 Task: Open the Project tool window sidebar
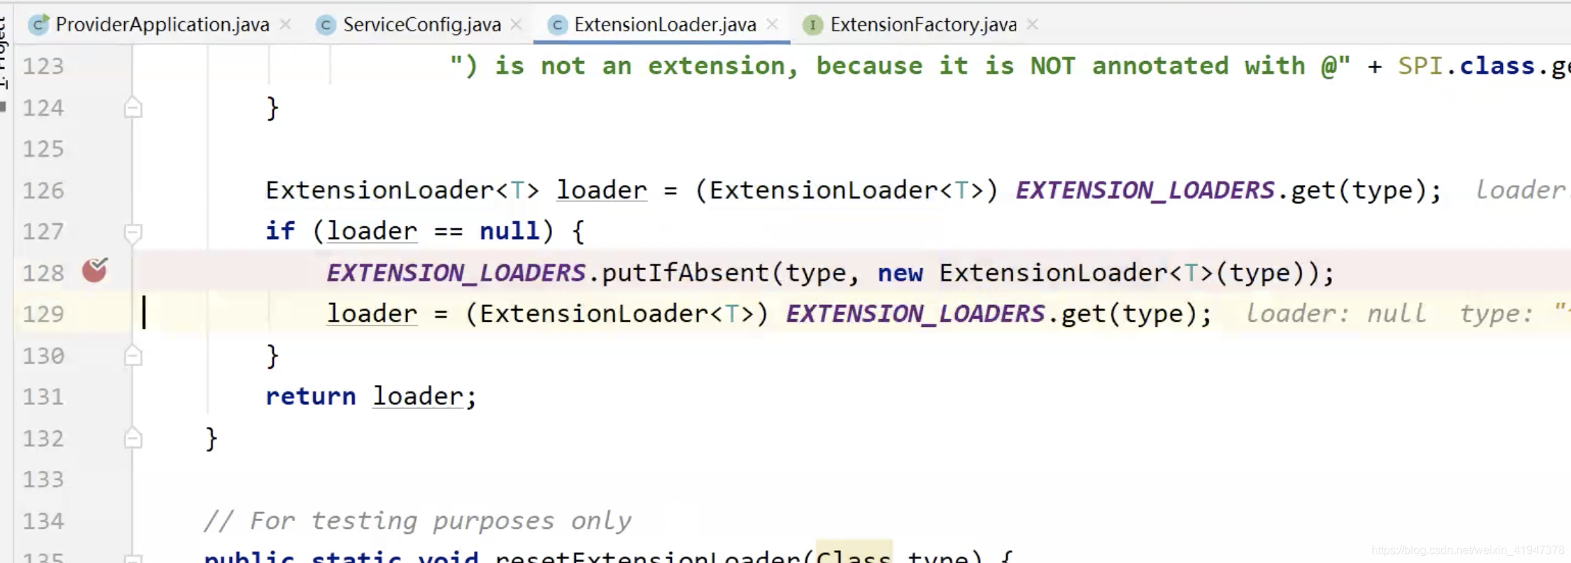(x=4, y=53)
